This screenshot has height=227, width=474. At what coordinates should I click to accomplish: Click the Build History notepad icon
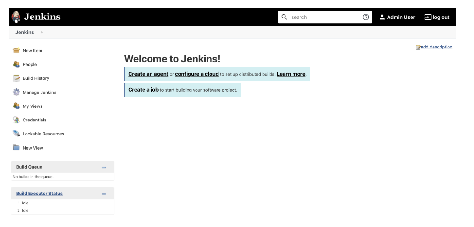[16, 78]
